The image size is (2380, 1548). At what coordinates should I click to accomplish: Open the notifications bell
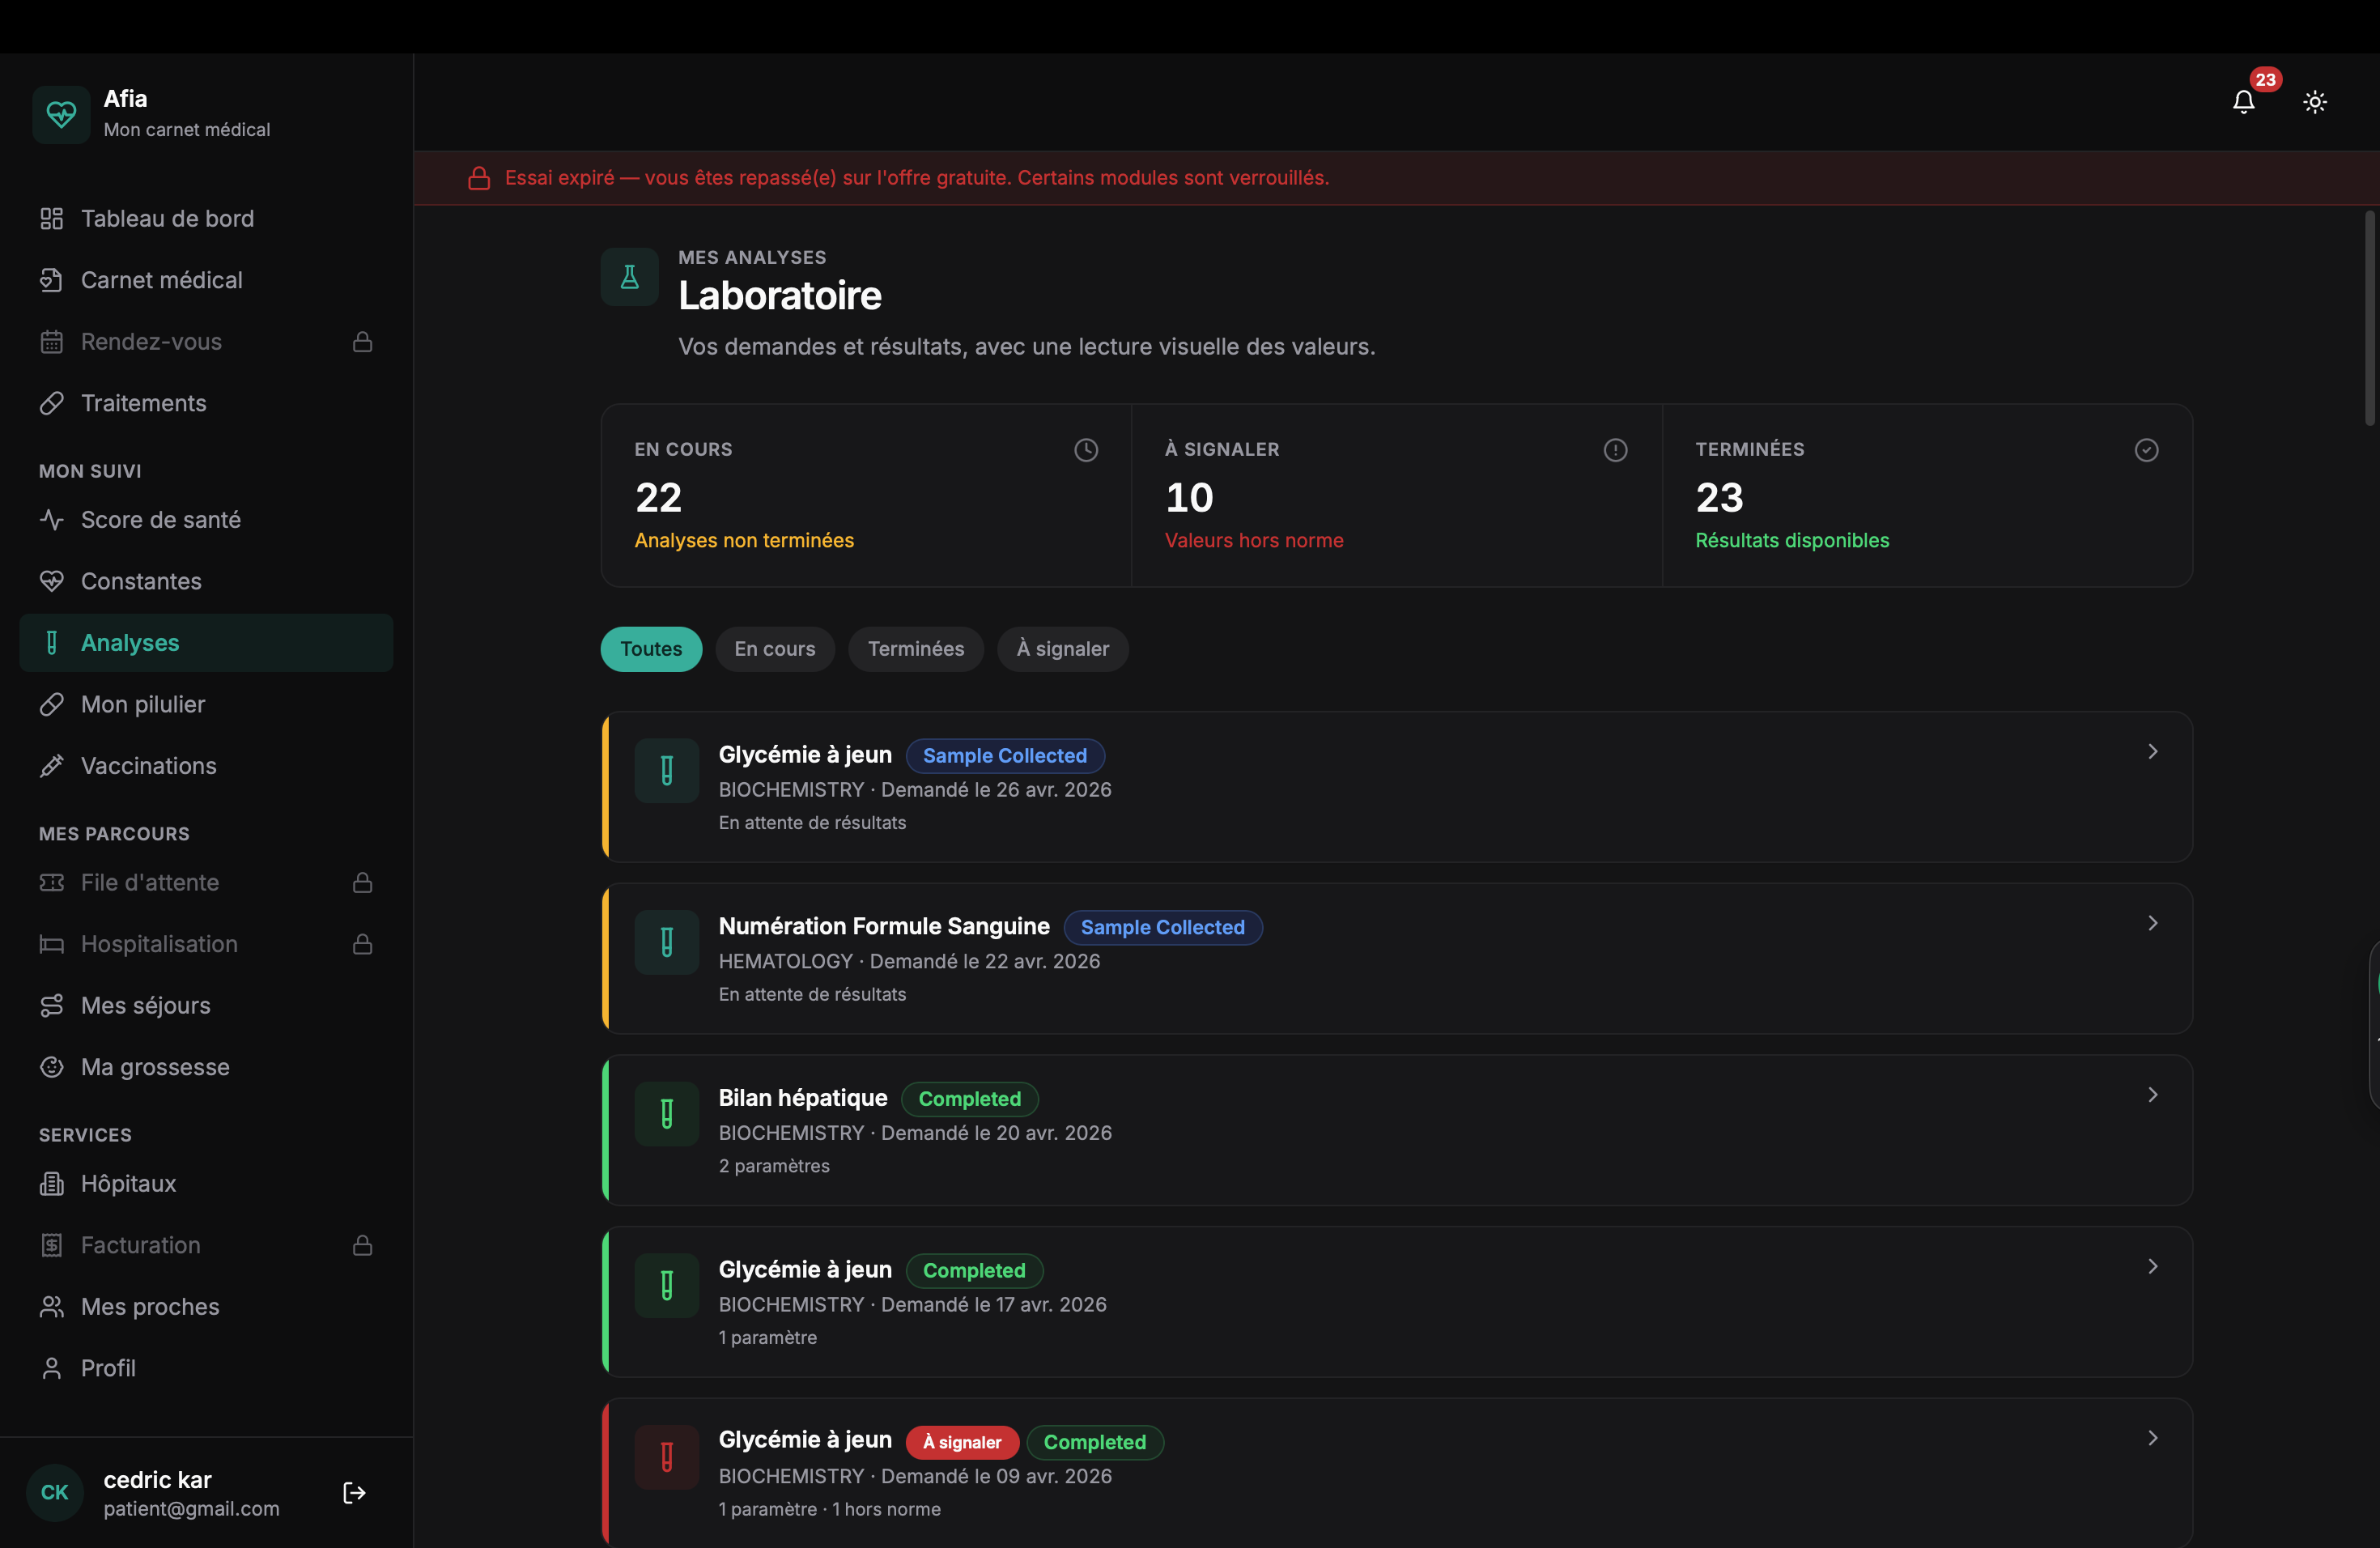pyautogui.click(x=2243, y=102)
